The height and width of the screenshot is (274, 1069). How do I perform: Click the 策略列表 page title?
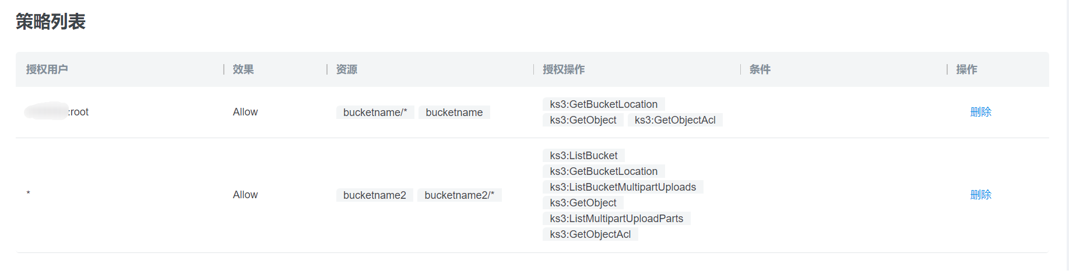pos(51,22)
